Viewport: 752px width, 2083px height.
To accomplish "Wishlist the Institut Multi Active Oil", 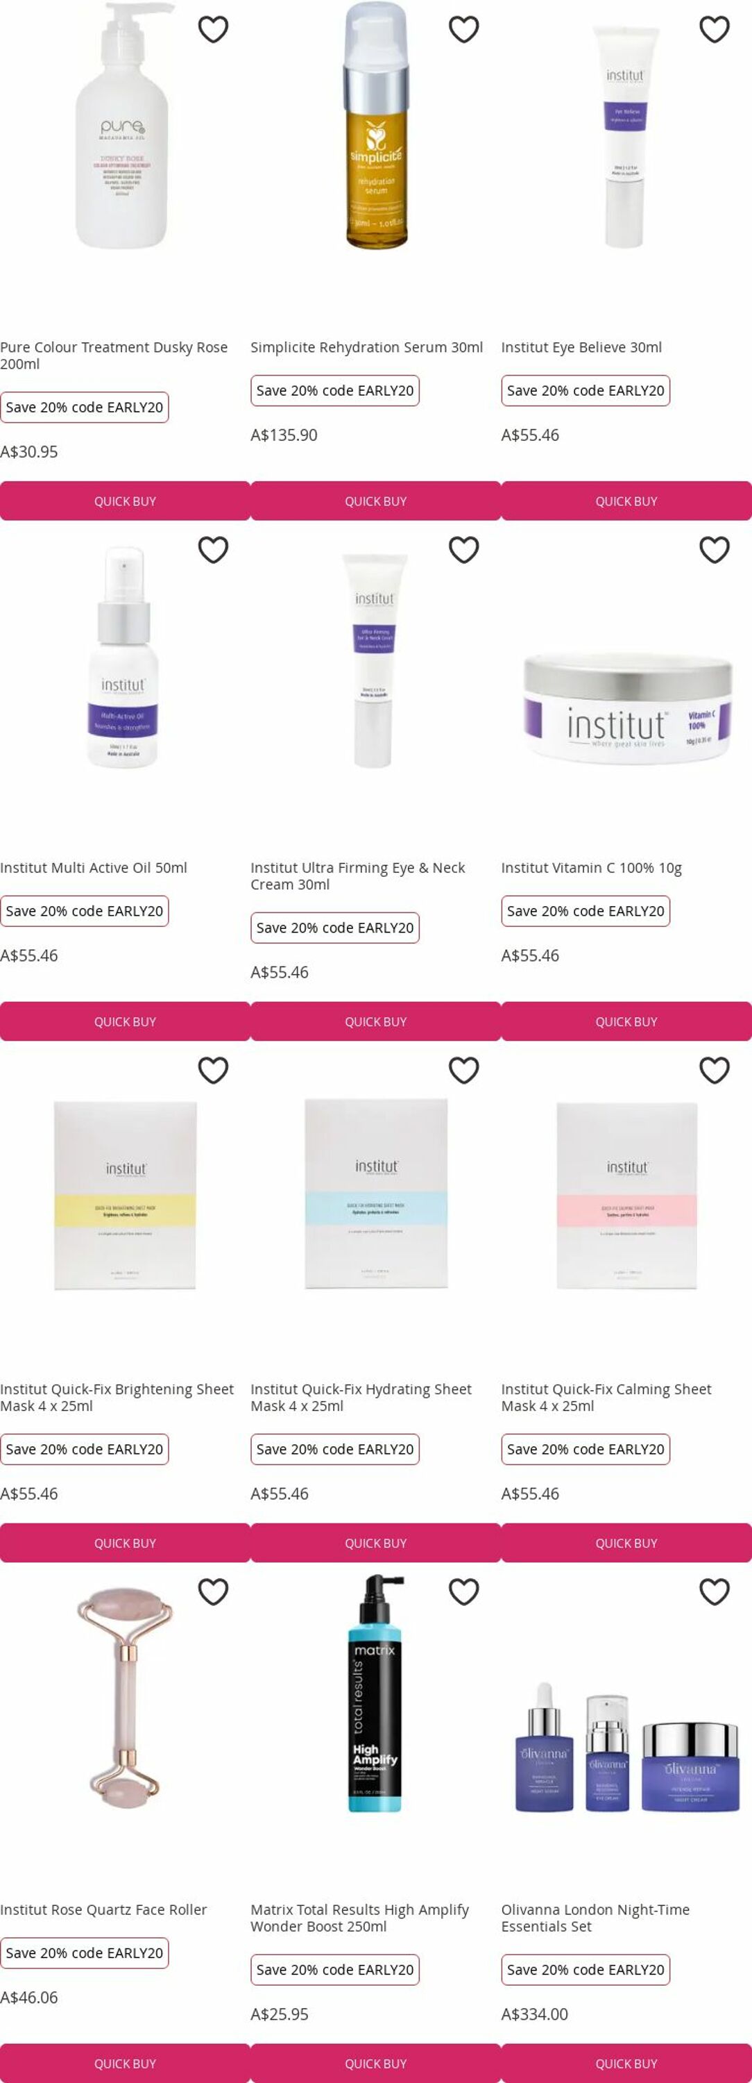I will [213, 550].
